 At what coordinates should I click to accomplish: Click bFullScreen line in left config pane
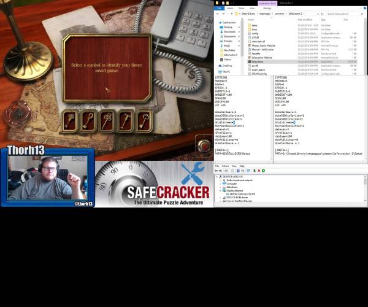[225, 122]
